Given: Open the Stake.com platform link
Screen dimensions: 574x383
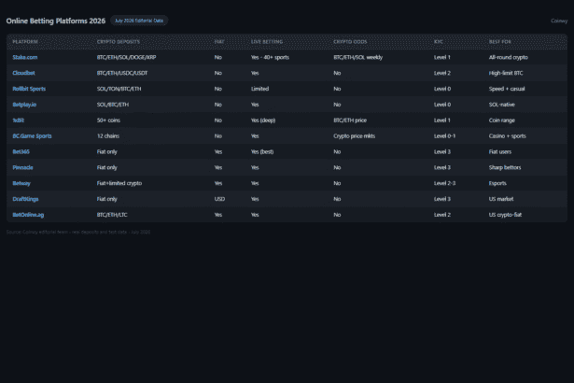Looking at the screenshot, I should coord(25,57).
